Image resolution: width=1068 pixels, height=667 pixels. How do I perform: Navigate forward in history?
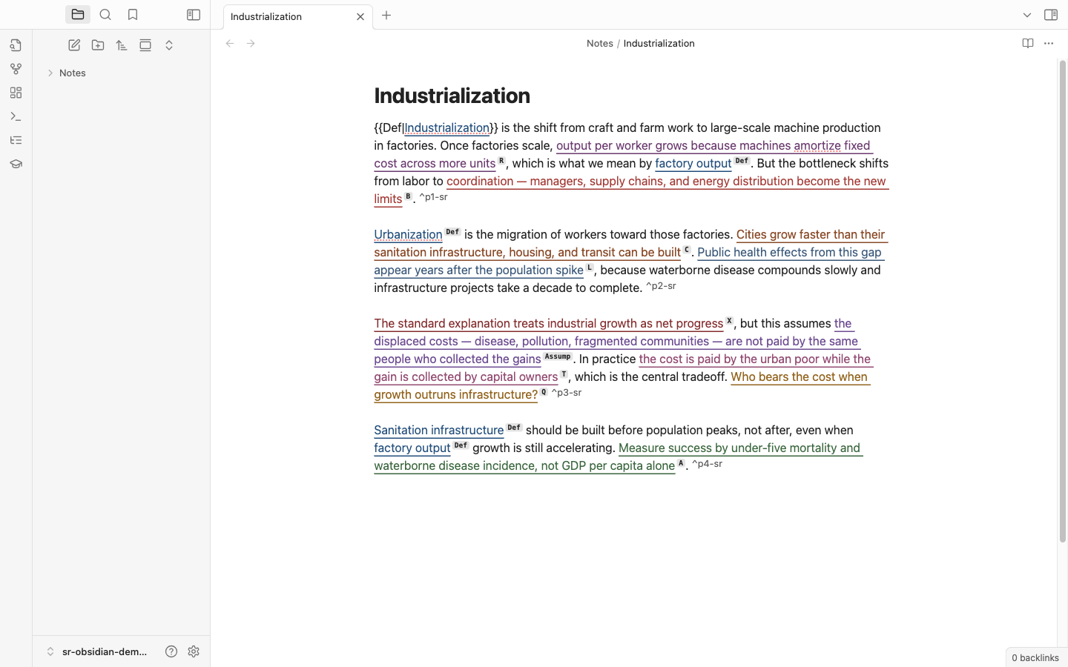click(251, 44)
